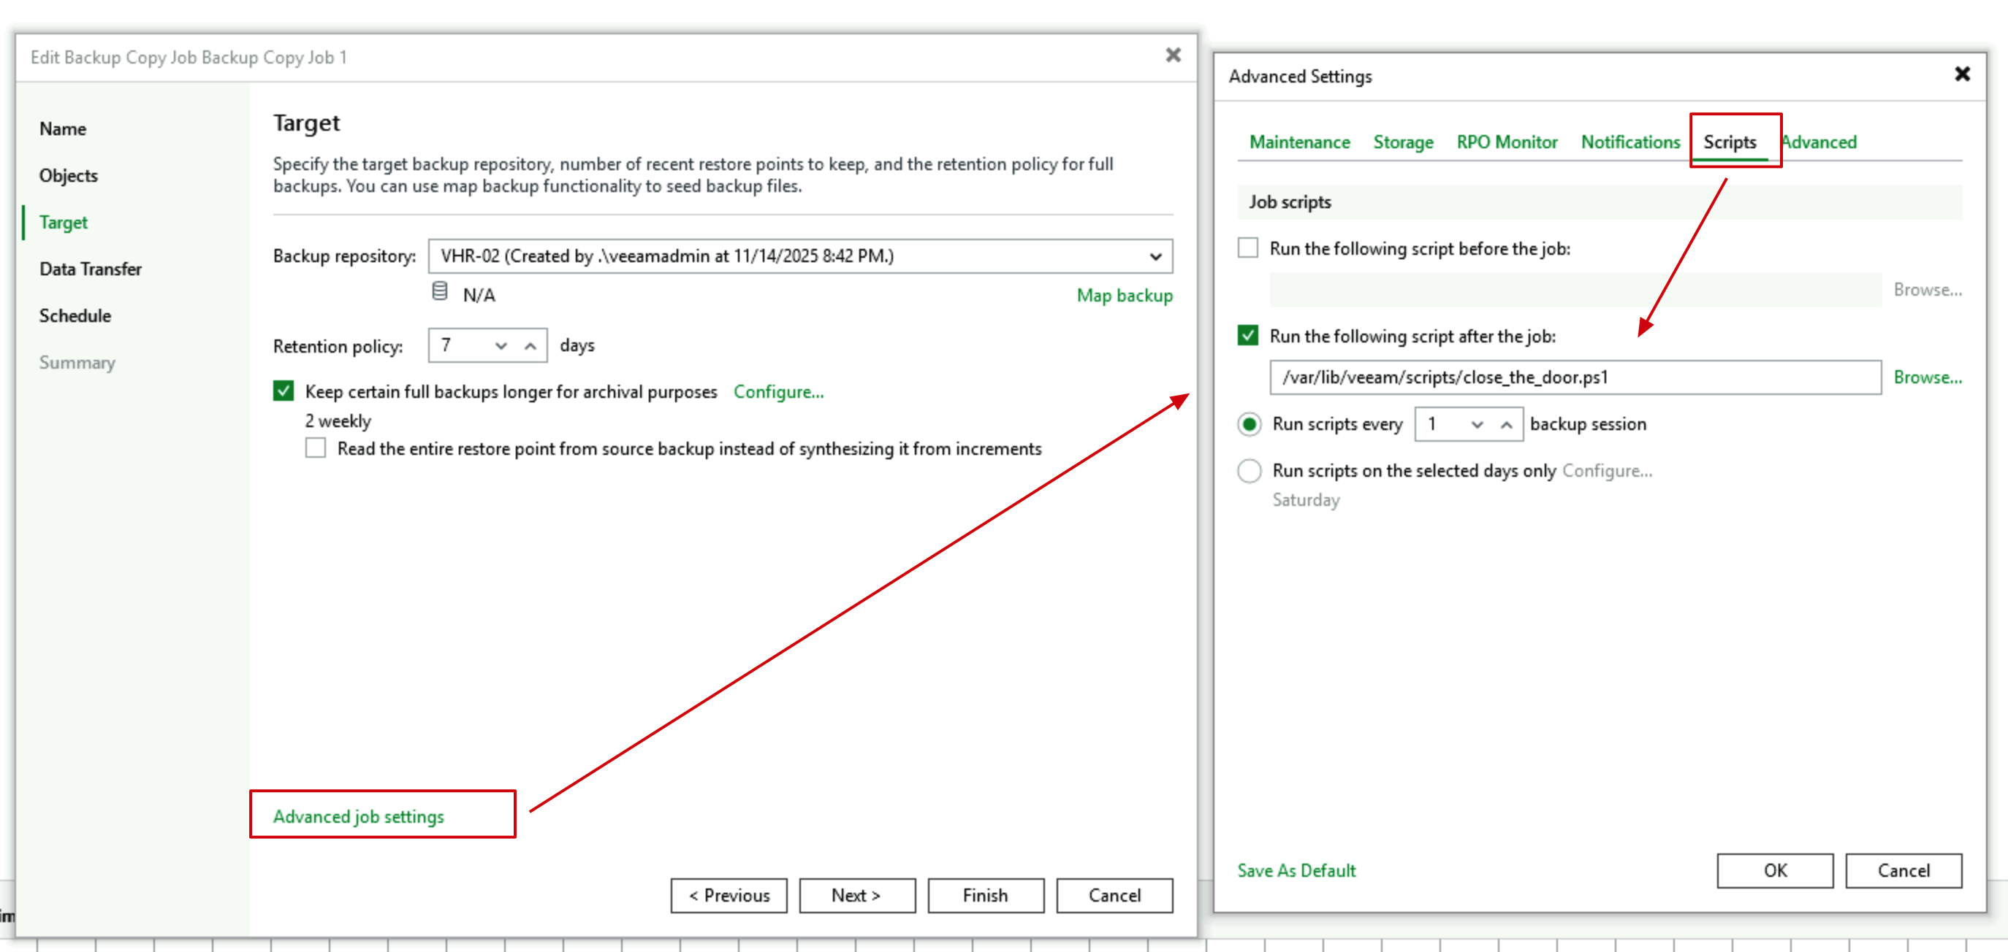Decrease backup session count with down arrow
Screen dimensions: 2008x952
[1476, 425]
